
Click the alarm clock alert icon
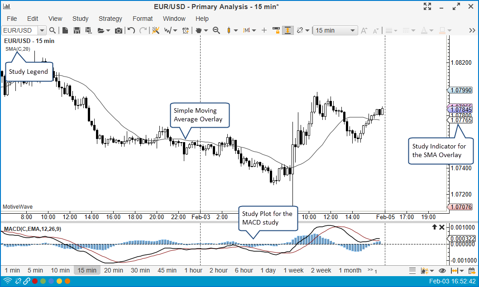tap(186, 30)
